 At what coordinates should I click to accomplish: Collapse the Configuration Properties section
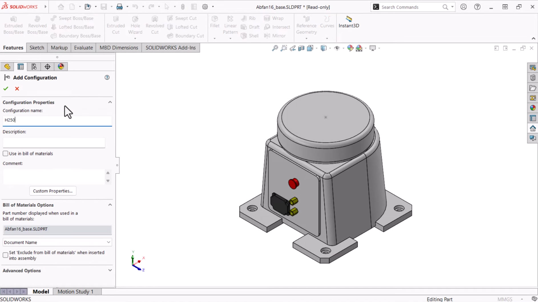[110, 102]
